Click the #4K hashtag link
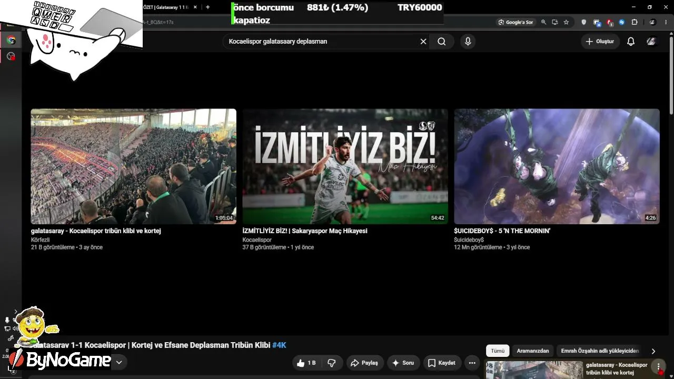Viewport: 674px width, 379px height. (x=279, y=345)
